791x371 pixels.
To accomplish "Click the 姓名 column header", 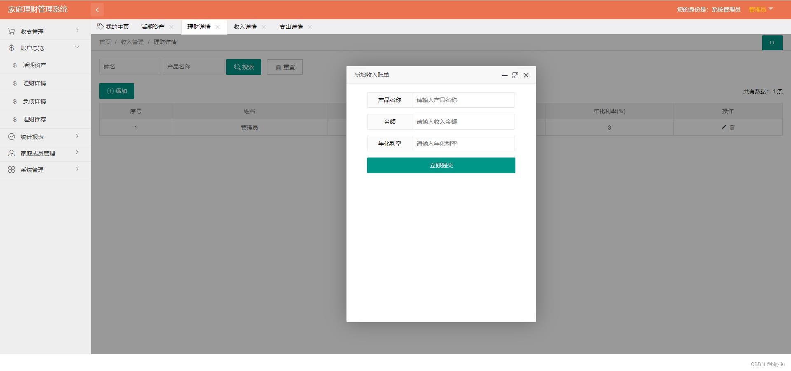I will (250, 111).
